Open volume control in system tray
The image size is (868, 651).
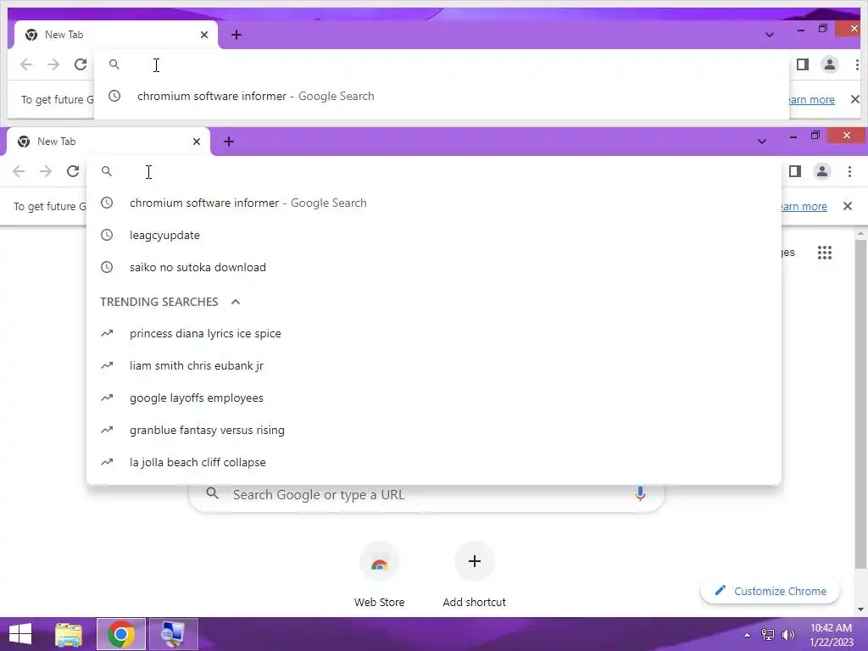pos(787,635)
